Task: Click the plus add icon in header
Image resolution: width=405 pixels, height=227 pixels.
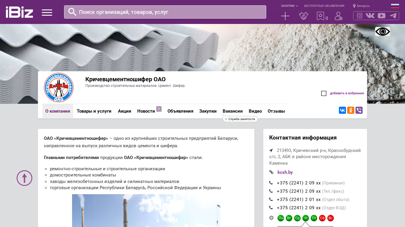Action: (x=285, y=16)
